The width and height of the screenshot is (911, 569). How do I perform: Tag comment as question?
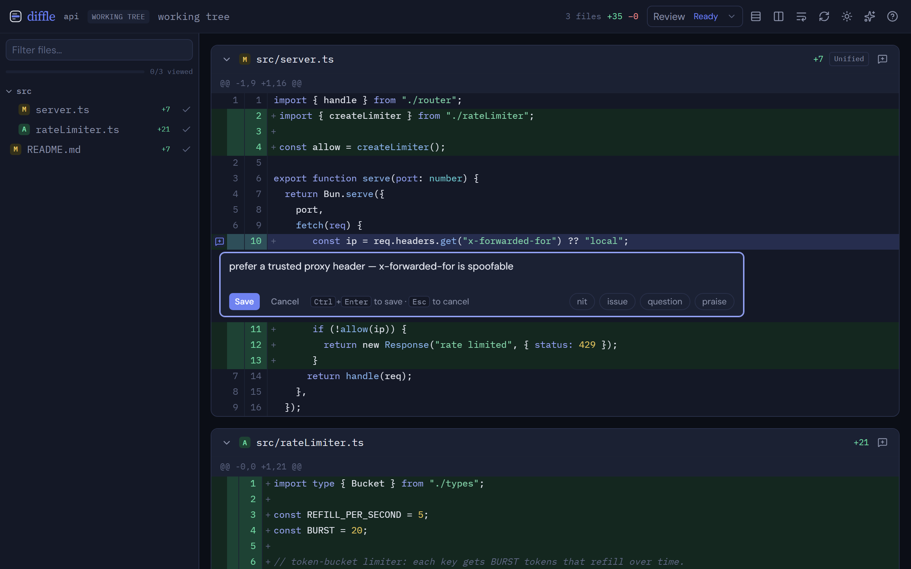(x=665, y=302)
